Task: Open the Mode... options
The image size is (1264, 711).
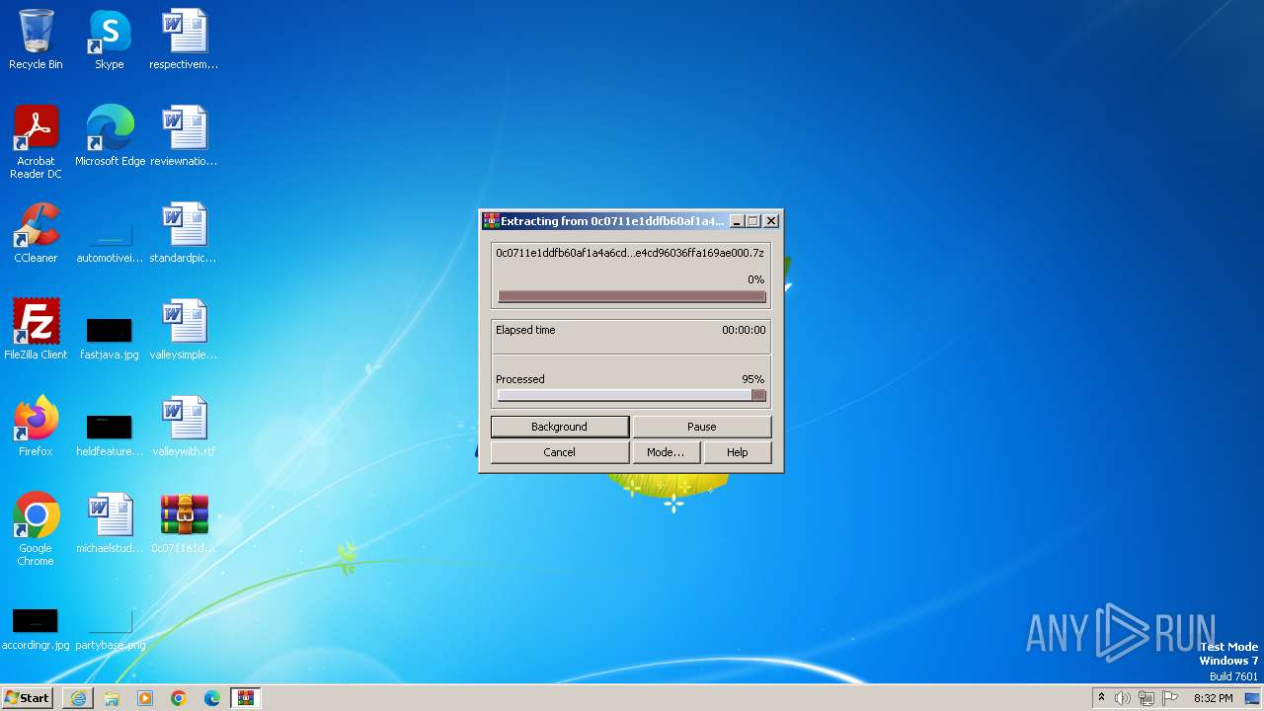Action: pos(665,452)
